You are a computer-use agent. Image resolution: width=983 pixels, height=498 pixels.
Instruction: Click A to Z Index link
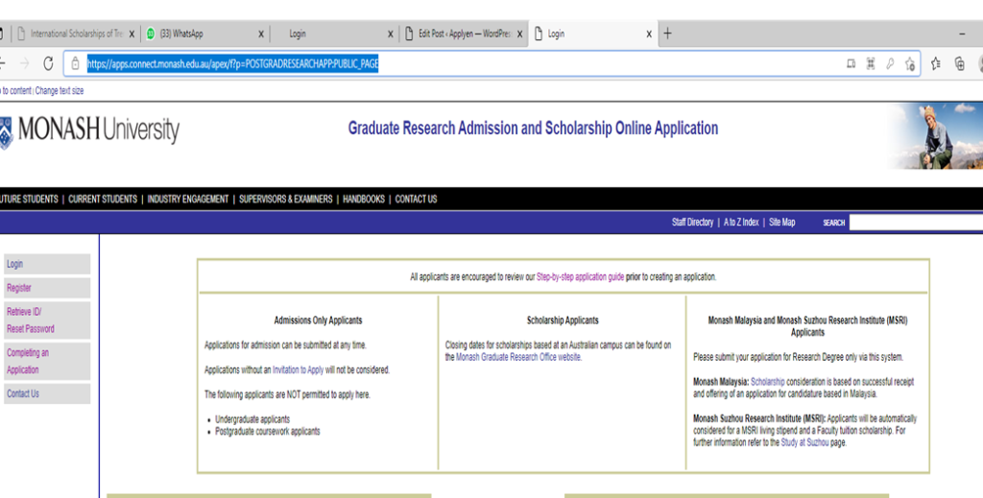[x=741, y=223]
